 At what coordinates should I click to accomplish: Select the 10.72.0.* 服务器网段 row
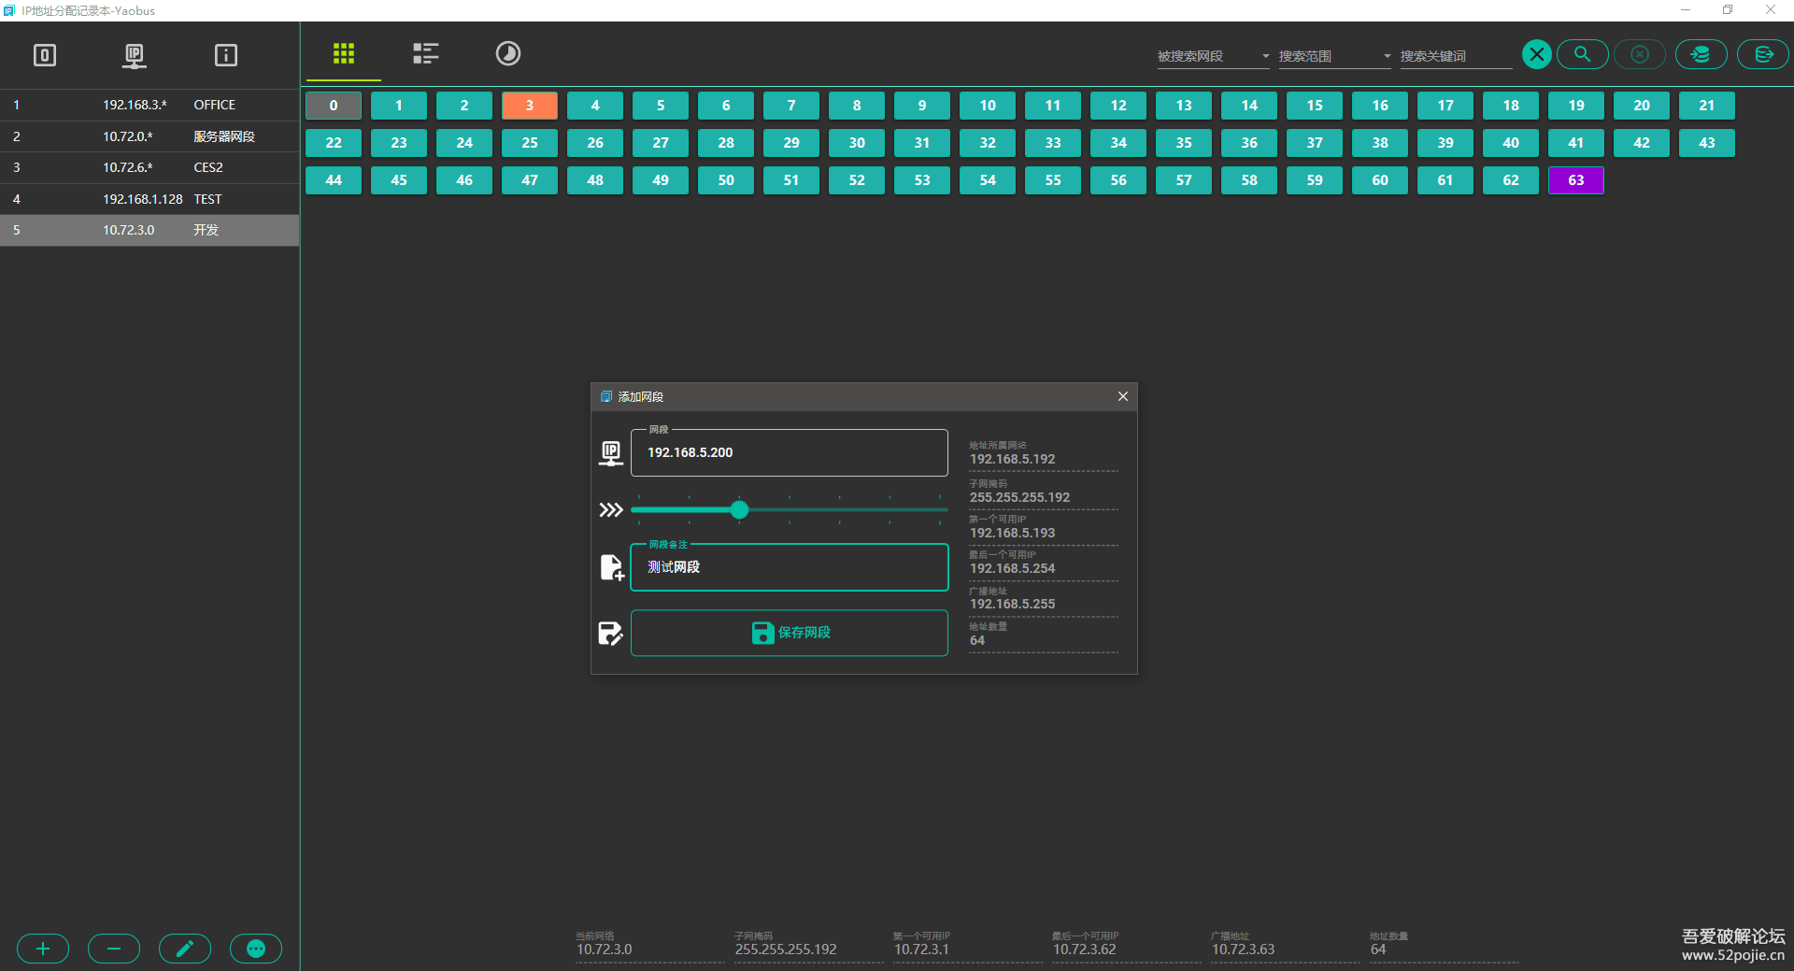(x=149, y=136)
